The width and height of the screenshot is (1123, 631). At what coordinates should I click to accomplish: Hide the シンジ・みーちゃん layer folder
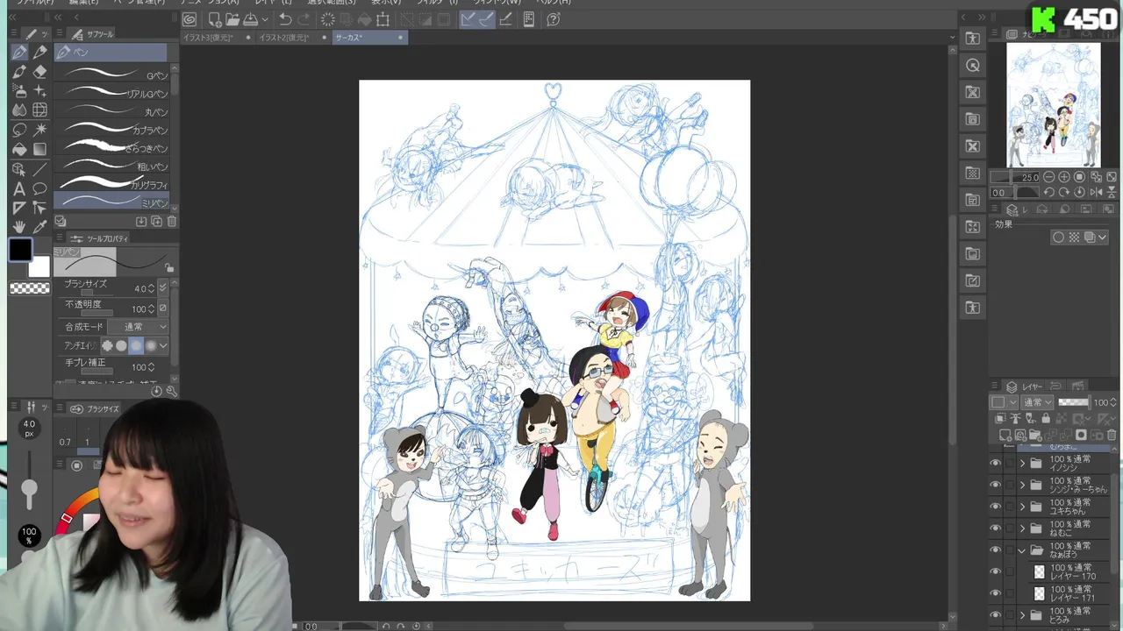pyautogui.click(x=995, y=485)
